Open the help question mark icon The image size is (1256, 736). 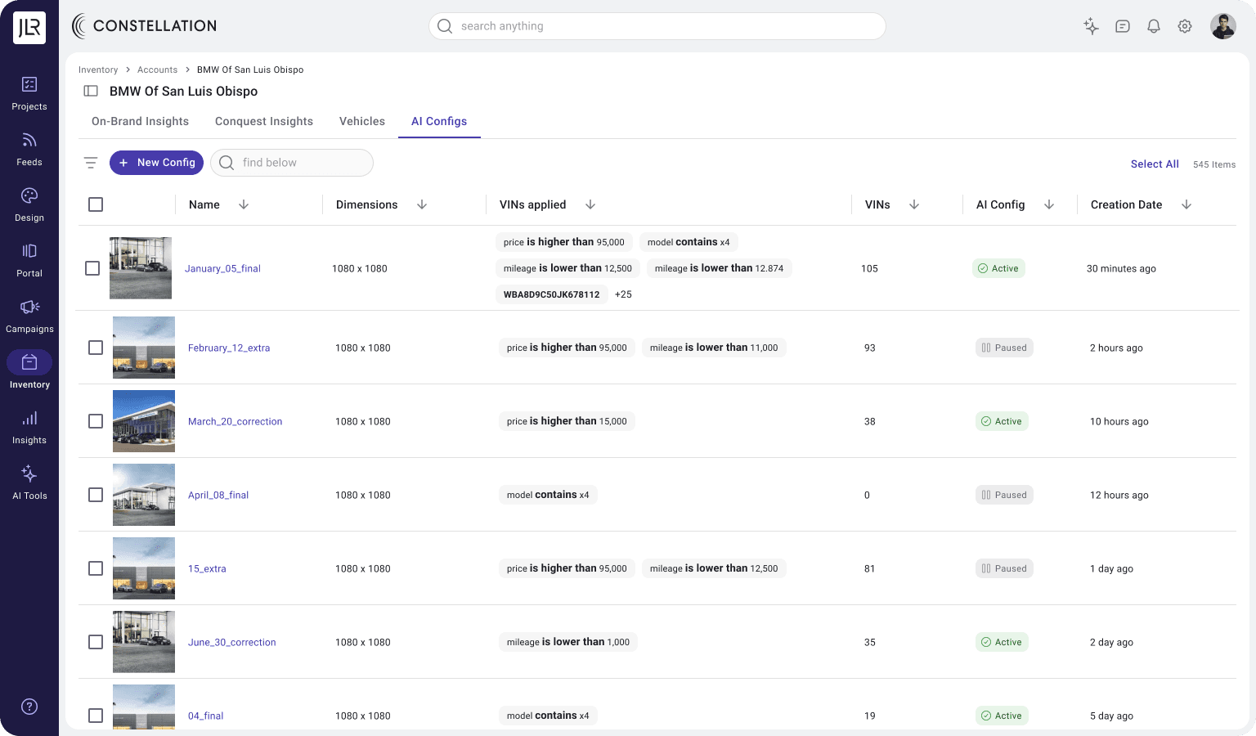[29, 707]
